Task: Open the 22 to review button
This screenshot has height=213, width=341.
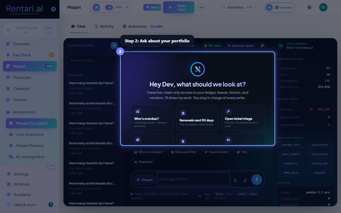Action: point(280,7)
